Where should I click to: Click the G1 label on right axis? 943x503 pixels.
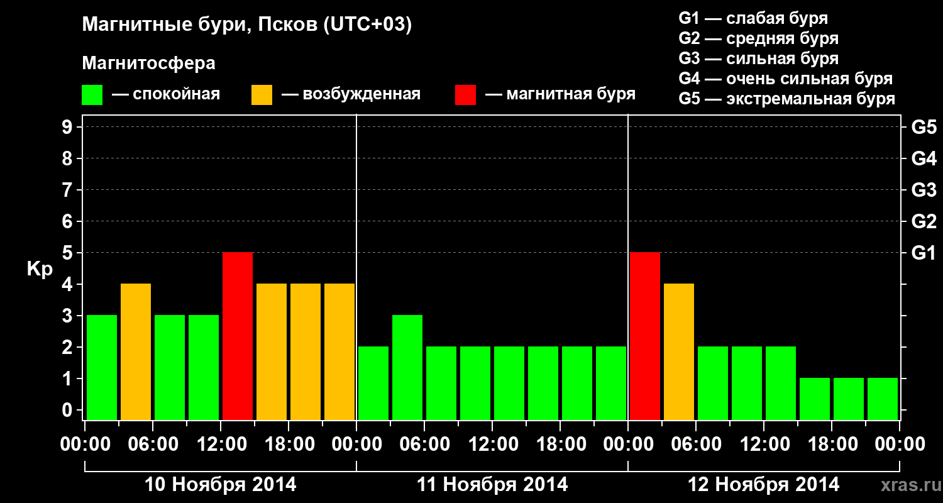[924, 253]
